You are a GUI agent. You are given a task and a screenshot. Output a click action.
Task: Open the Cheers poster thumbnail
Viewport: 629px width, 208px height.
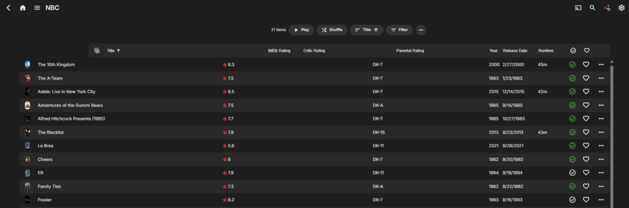[x=27, y=159]
